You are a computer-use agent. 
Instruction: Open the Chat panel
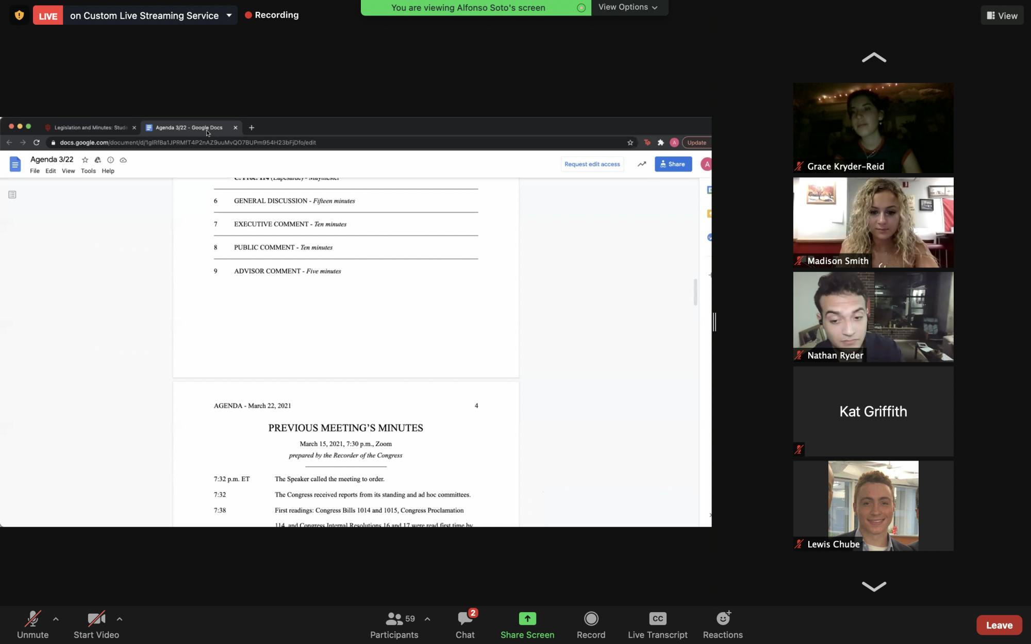465,624
